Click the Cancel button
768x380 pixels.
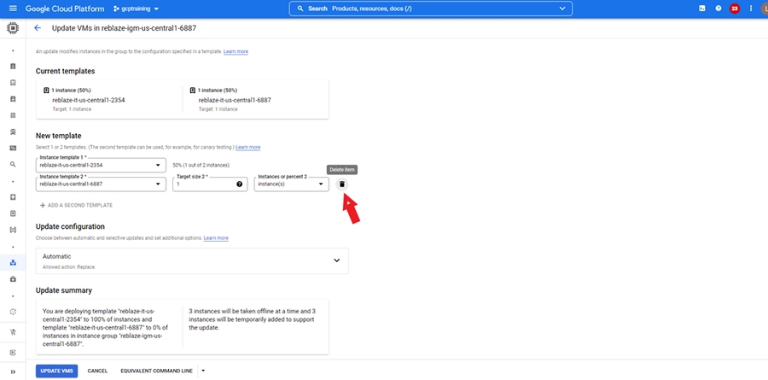click(97, 371)
